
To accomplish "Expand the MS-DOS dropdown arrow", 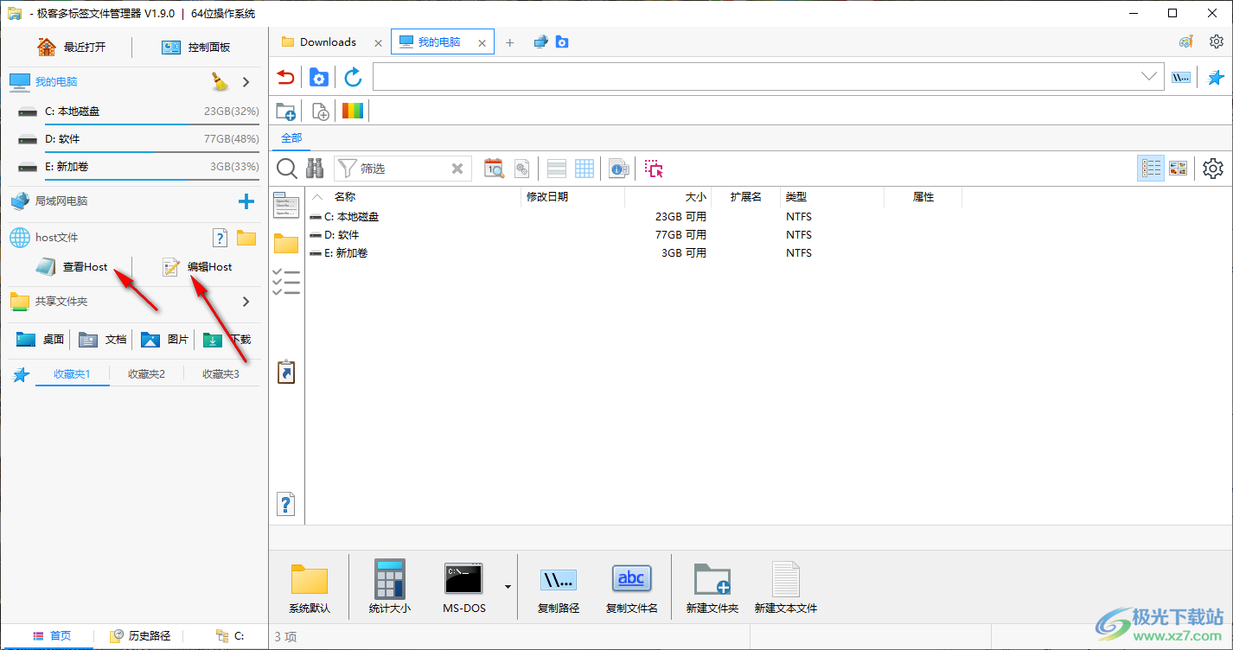I will pos(508,587).
